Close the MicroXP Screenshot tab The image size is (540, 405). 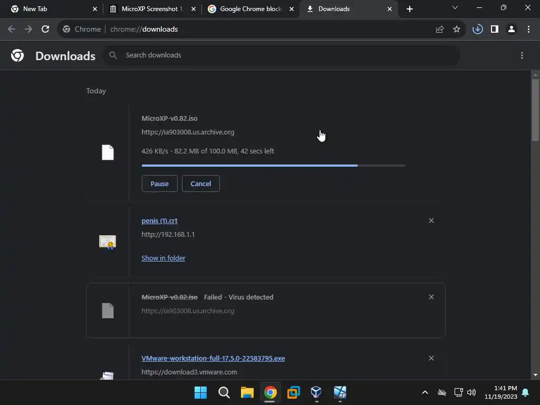tap(194, 9)
